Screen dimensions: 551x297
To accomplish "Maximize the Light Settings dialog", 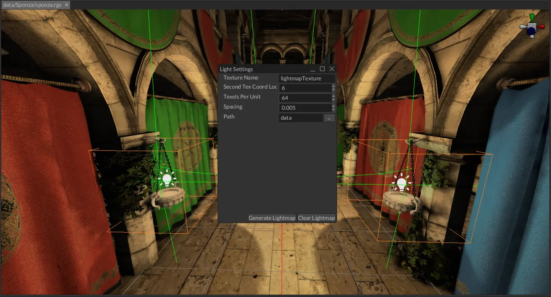I will [323, 68].
